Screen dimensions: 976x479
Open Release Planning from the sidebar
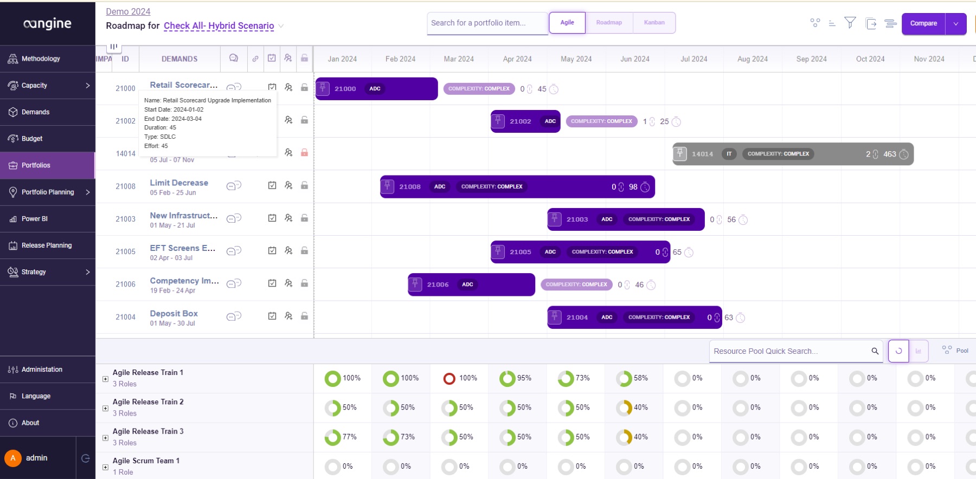48,245
